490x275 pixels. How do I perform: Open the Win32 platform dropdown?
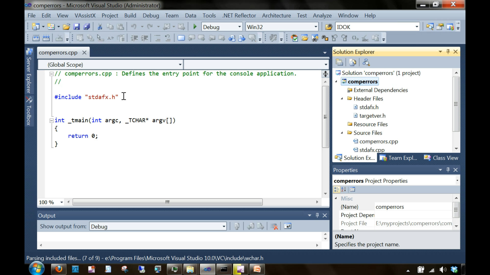[316, 27]
